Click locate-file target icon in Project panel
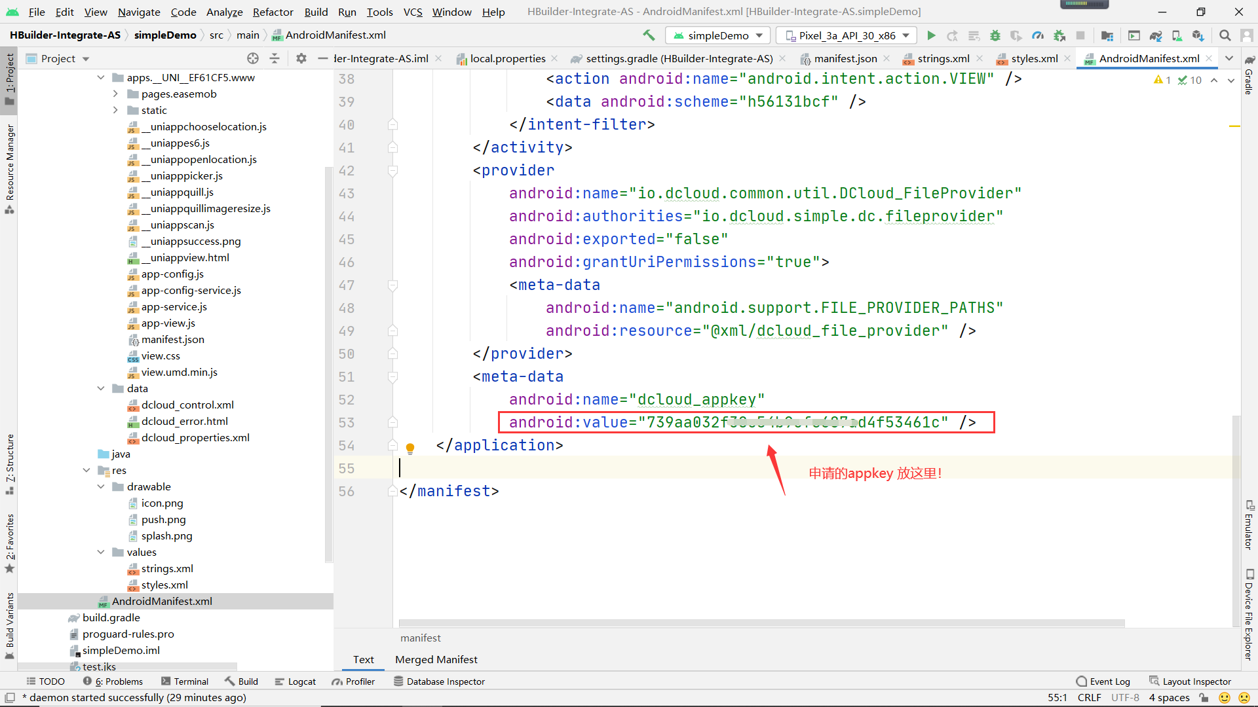 [x=253, y=58]
